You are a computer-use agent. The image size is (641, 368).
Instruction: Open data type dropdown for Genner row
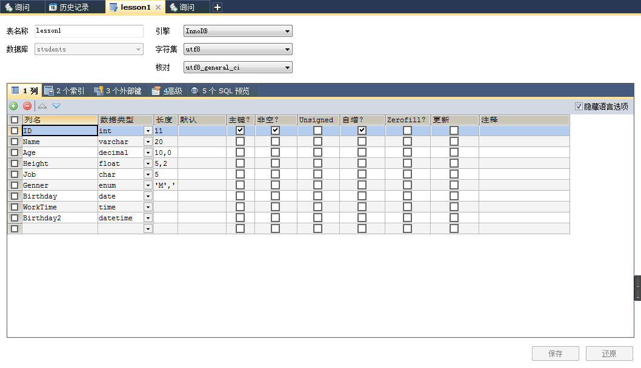pyautogui.click(x=148, y=185)
